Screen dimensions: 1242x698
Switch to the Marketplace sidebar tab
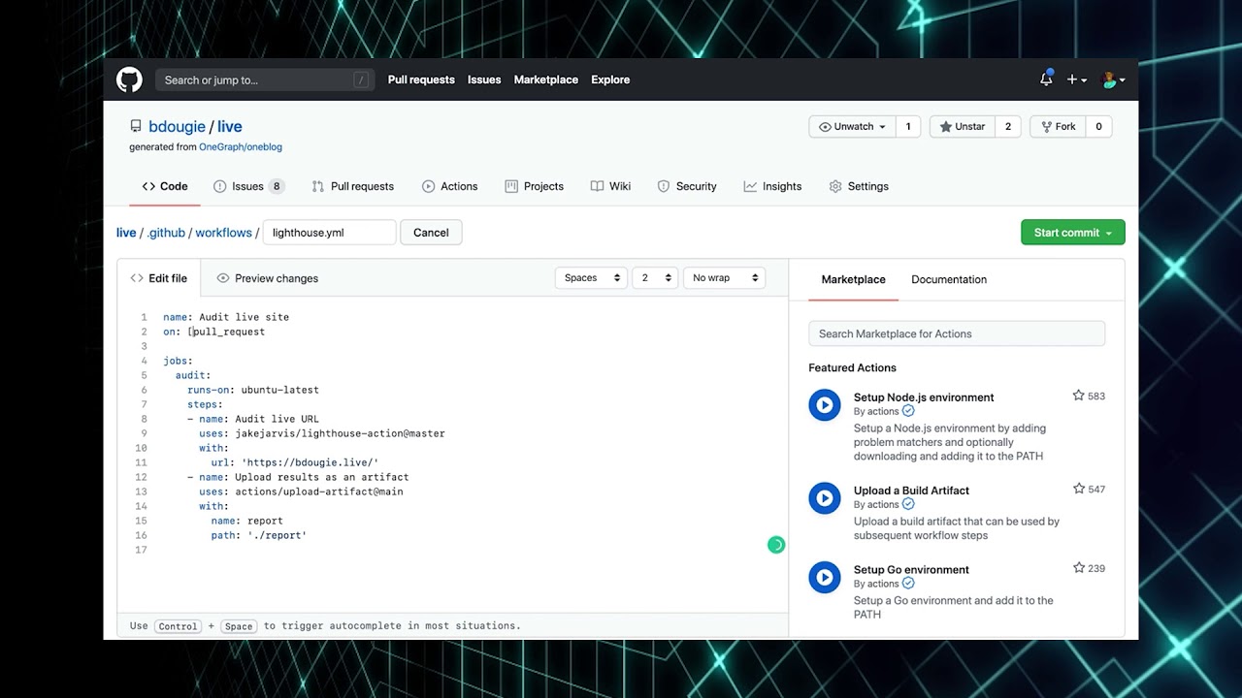853,279
